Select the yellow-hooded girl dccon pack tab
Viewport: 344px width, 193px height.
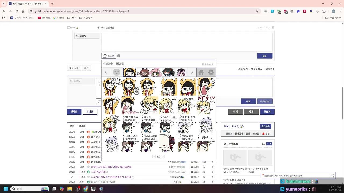[x=130, y=72]
